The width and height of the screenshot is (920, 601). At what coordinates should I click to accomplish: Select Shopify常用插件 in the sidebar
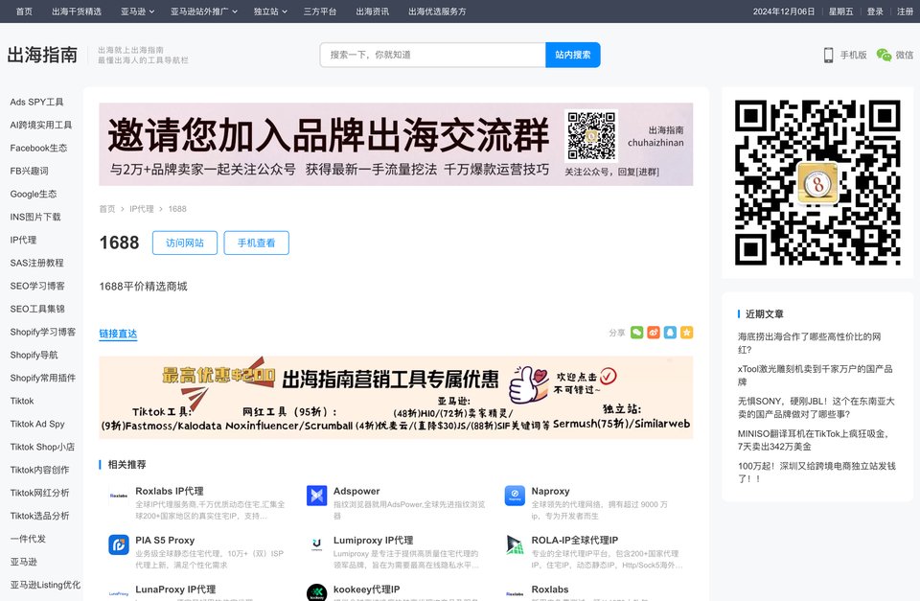pyautogui.click(x=42, y=378)
